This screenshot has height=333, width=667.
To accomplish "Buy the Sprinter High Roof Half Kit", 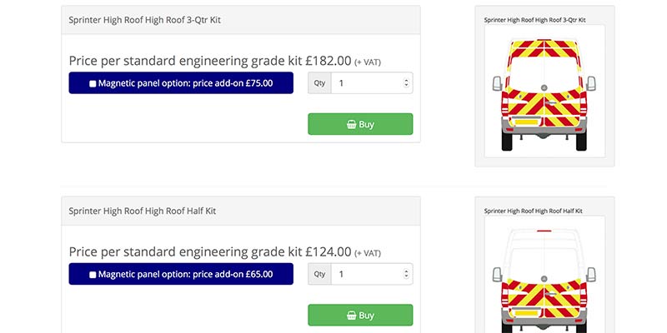I will pyautogui.click(x=360, y=316).
